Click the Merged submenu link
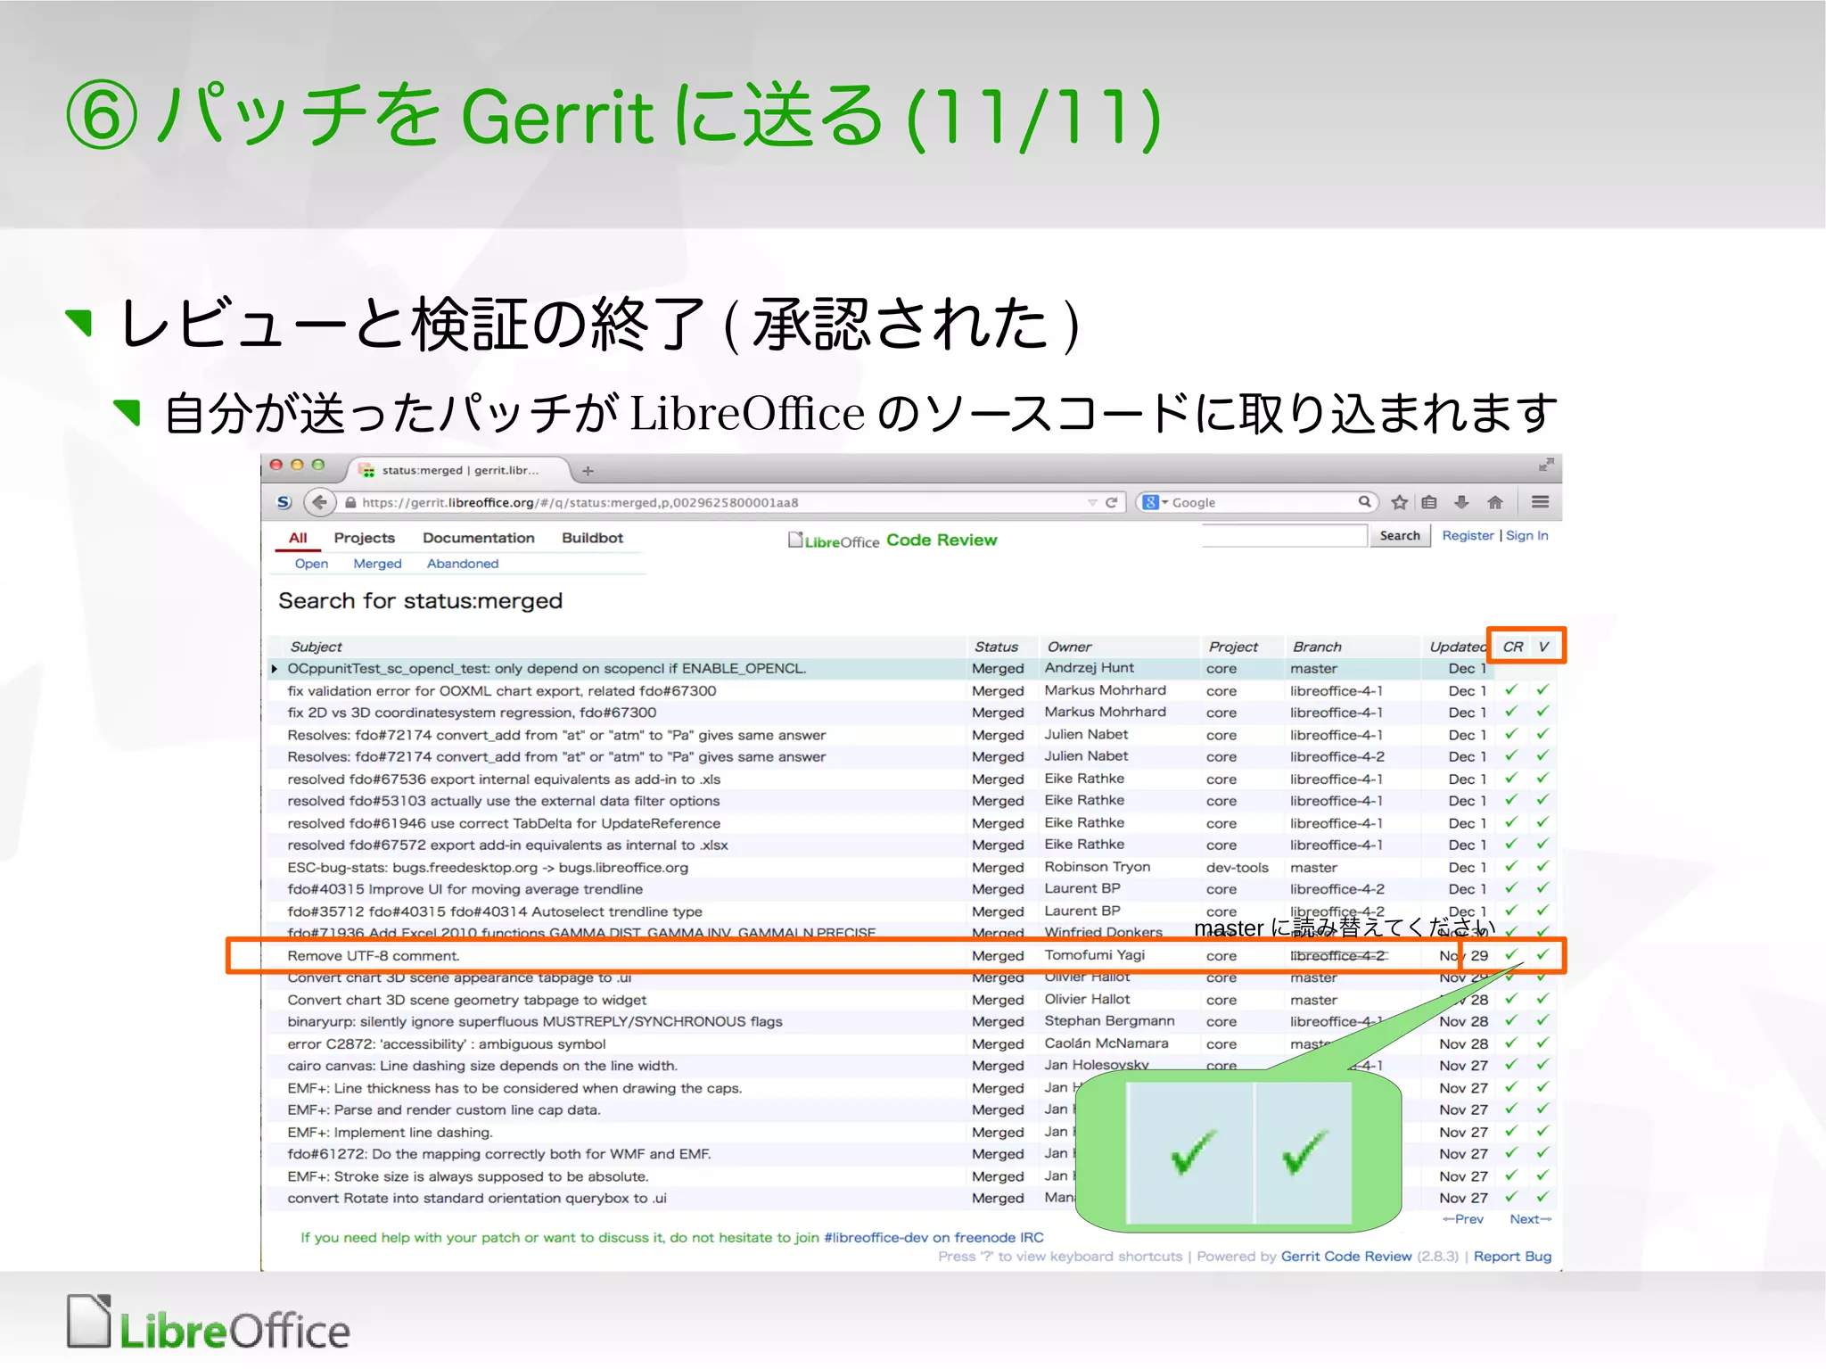1826x1369 pixels. [x=377, y=564]
